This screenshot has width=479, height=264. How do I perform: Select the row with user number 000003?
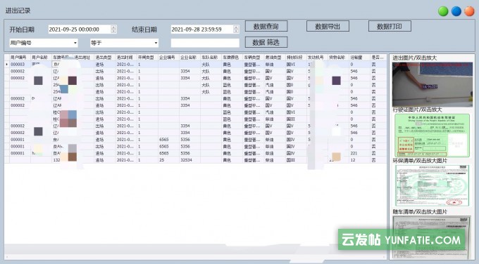tap(196, 65)
